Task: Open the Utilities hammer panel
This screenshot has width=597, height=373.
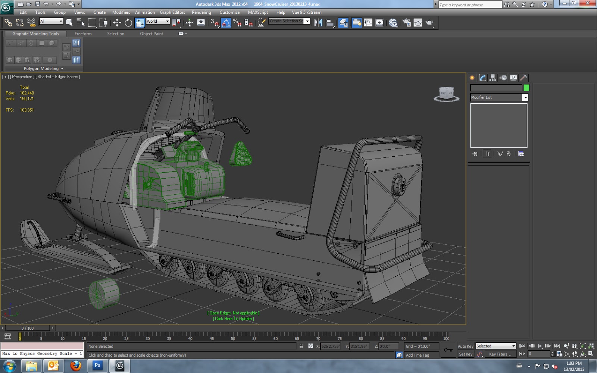Action: 523,78
